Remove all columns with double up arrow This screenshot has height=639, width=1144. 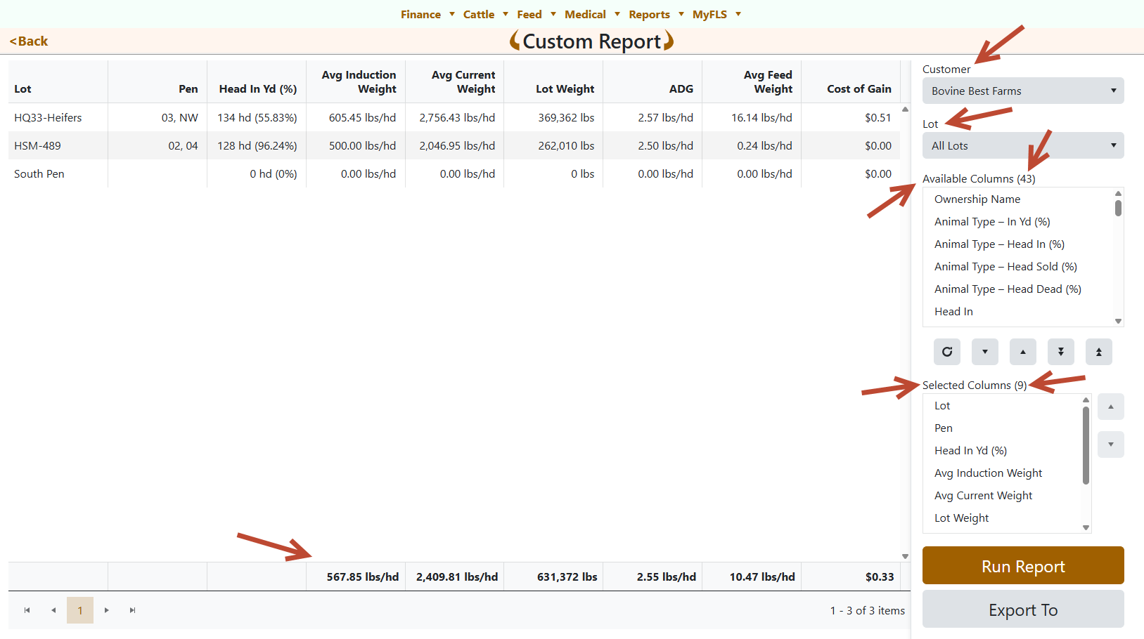pos(1099,352)
